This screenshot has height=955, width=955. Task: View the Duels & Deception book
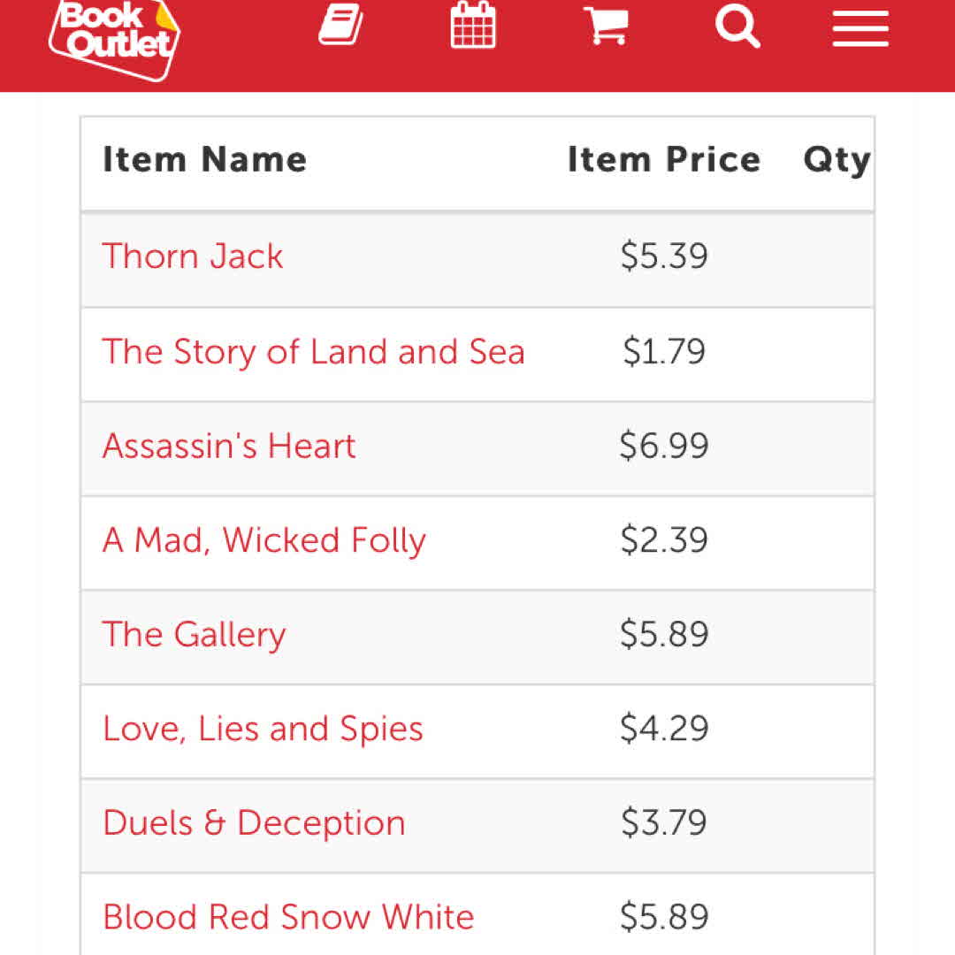(x=254, y=823)
